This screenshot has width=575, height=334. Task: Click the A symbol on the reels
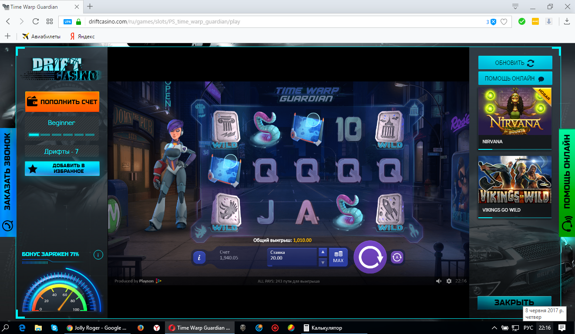307,213
